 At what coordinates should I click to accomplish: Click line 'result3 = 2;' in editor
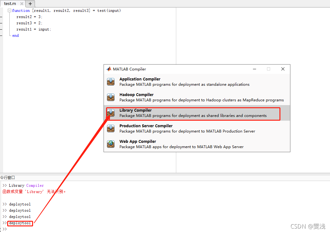click(29, 23)
